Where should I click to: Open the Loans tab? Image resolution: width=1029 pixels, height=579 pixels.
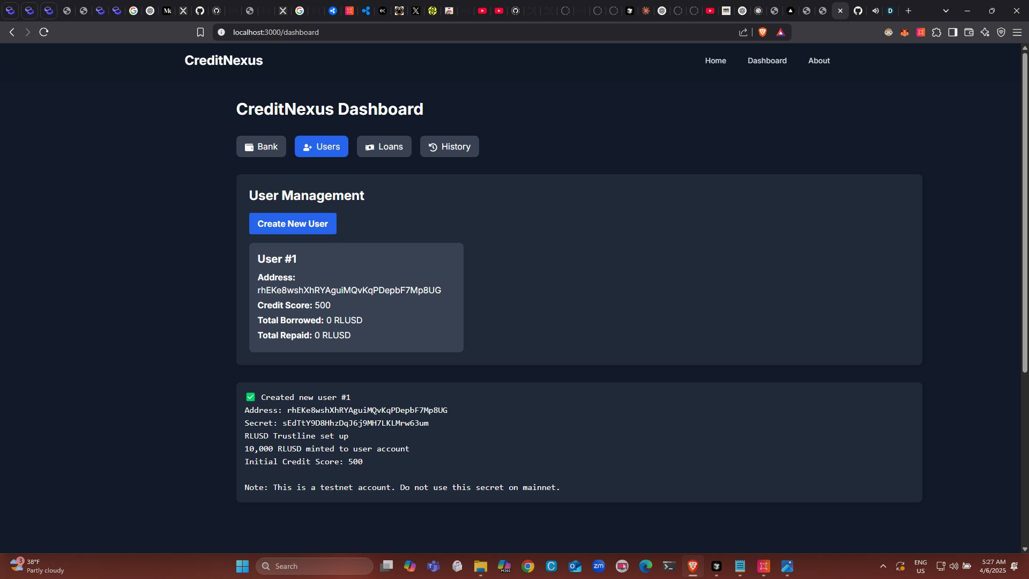coord(384,146)
